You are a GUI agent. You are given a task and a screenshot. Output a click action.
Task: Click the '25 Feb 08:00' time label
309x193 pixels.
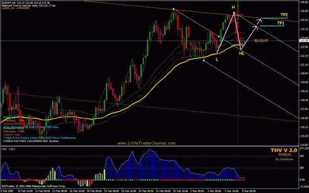[x=163, y=191]
